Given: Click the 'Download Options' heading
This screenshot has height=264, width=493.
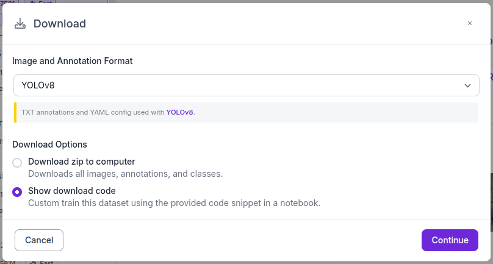Looking at the screenshot, I should 49,144.
